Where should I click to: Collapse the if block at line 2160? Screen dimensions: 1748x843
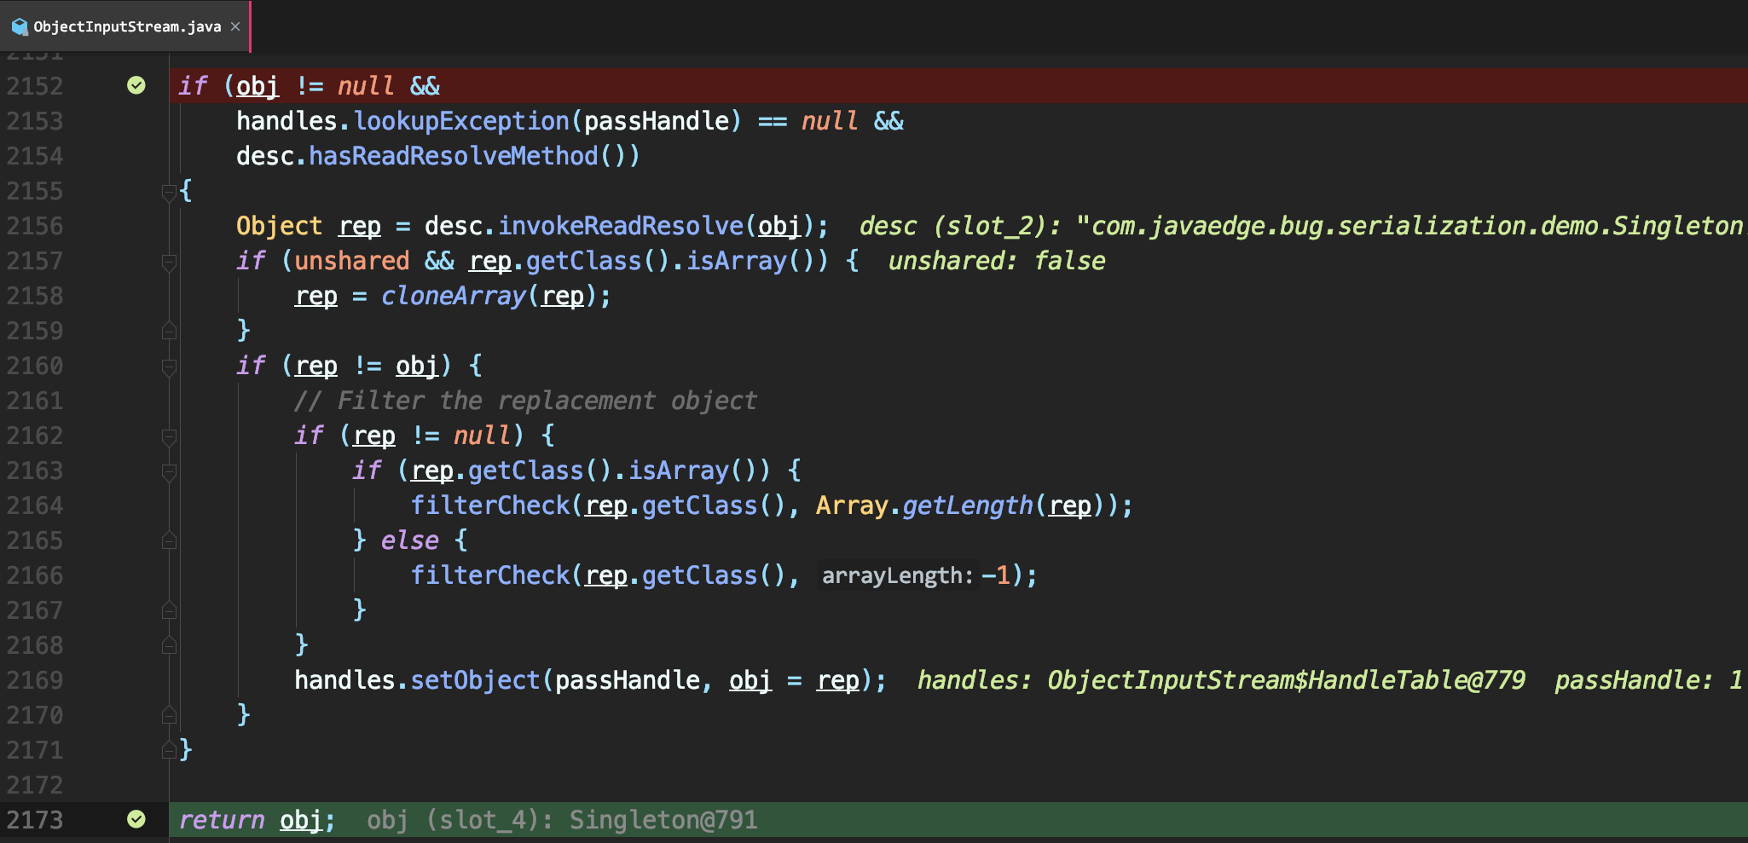point(169,367)
